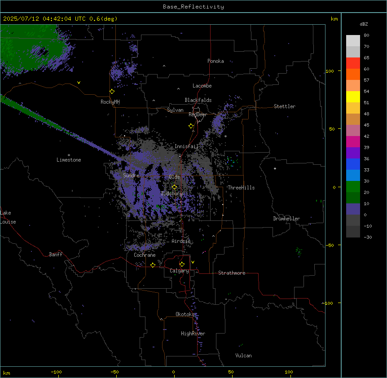Click the purple 10 dBZ legend swatch

(353, 209)
